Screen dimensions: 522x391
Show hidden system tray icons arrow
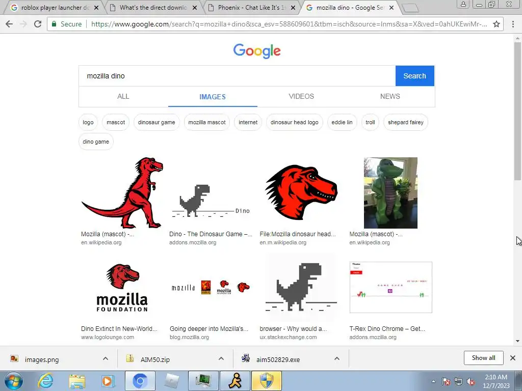tap(433, 381)
